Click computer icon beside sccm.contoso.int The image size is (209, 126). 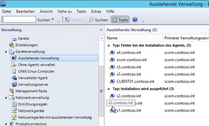click(112, 60)
